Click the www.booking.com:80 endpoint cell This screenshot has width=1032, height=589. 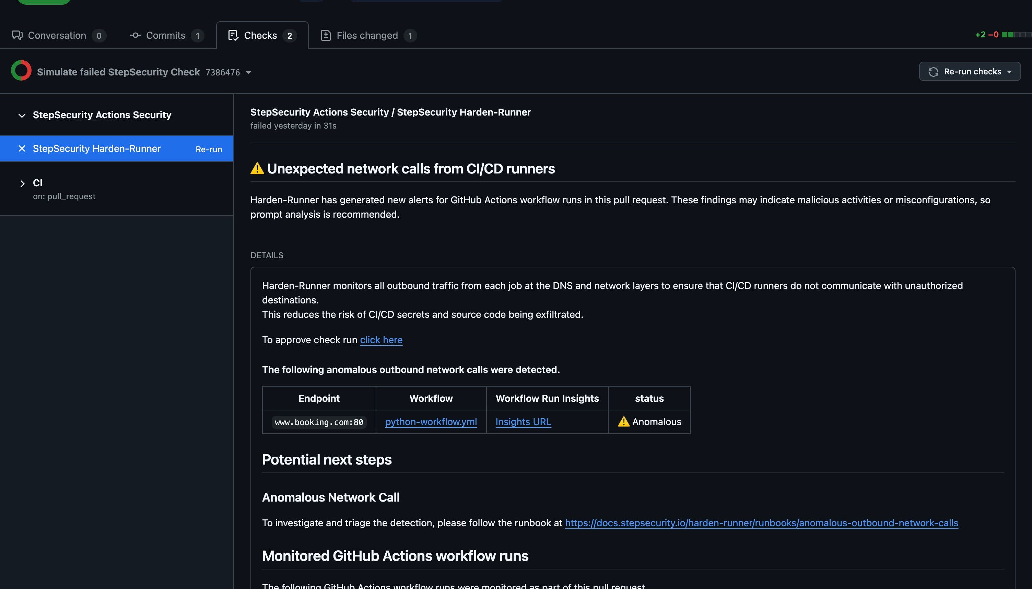(x=319, y=422)
